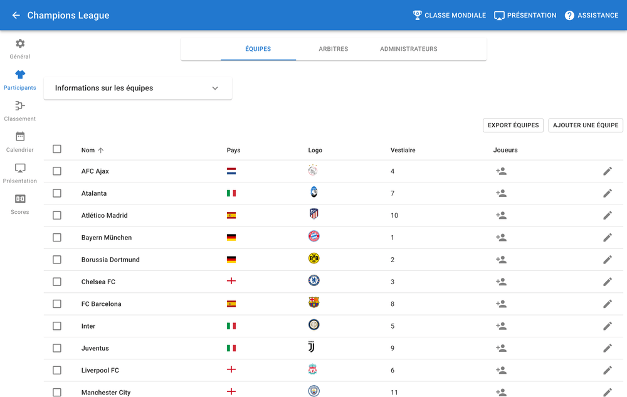
Task: Switch to the Équipes tab
Action: coord(258,49)
